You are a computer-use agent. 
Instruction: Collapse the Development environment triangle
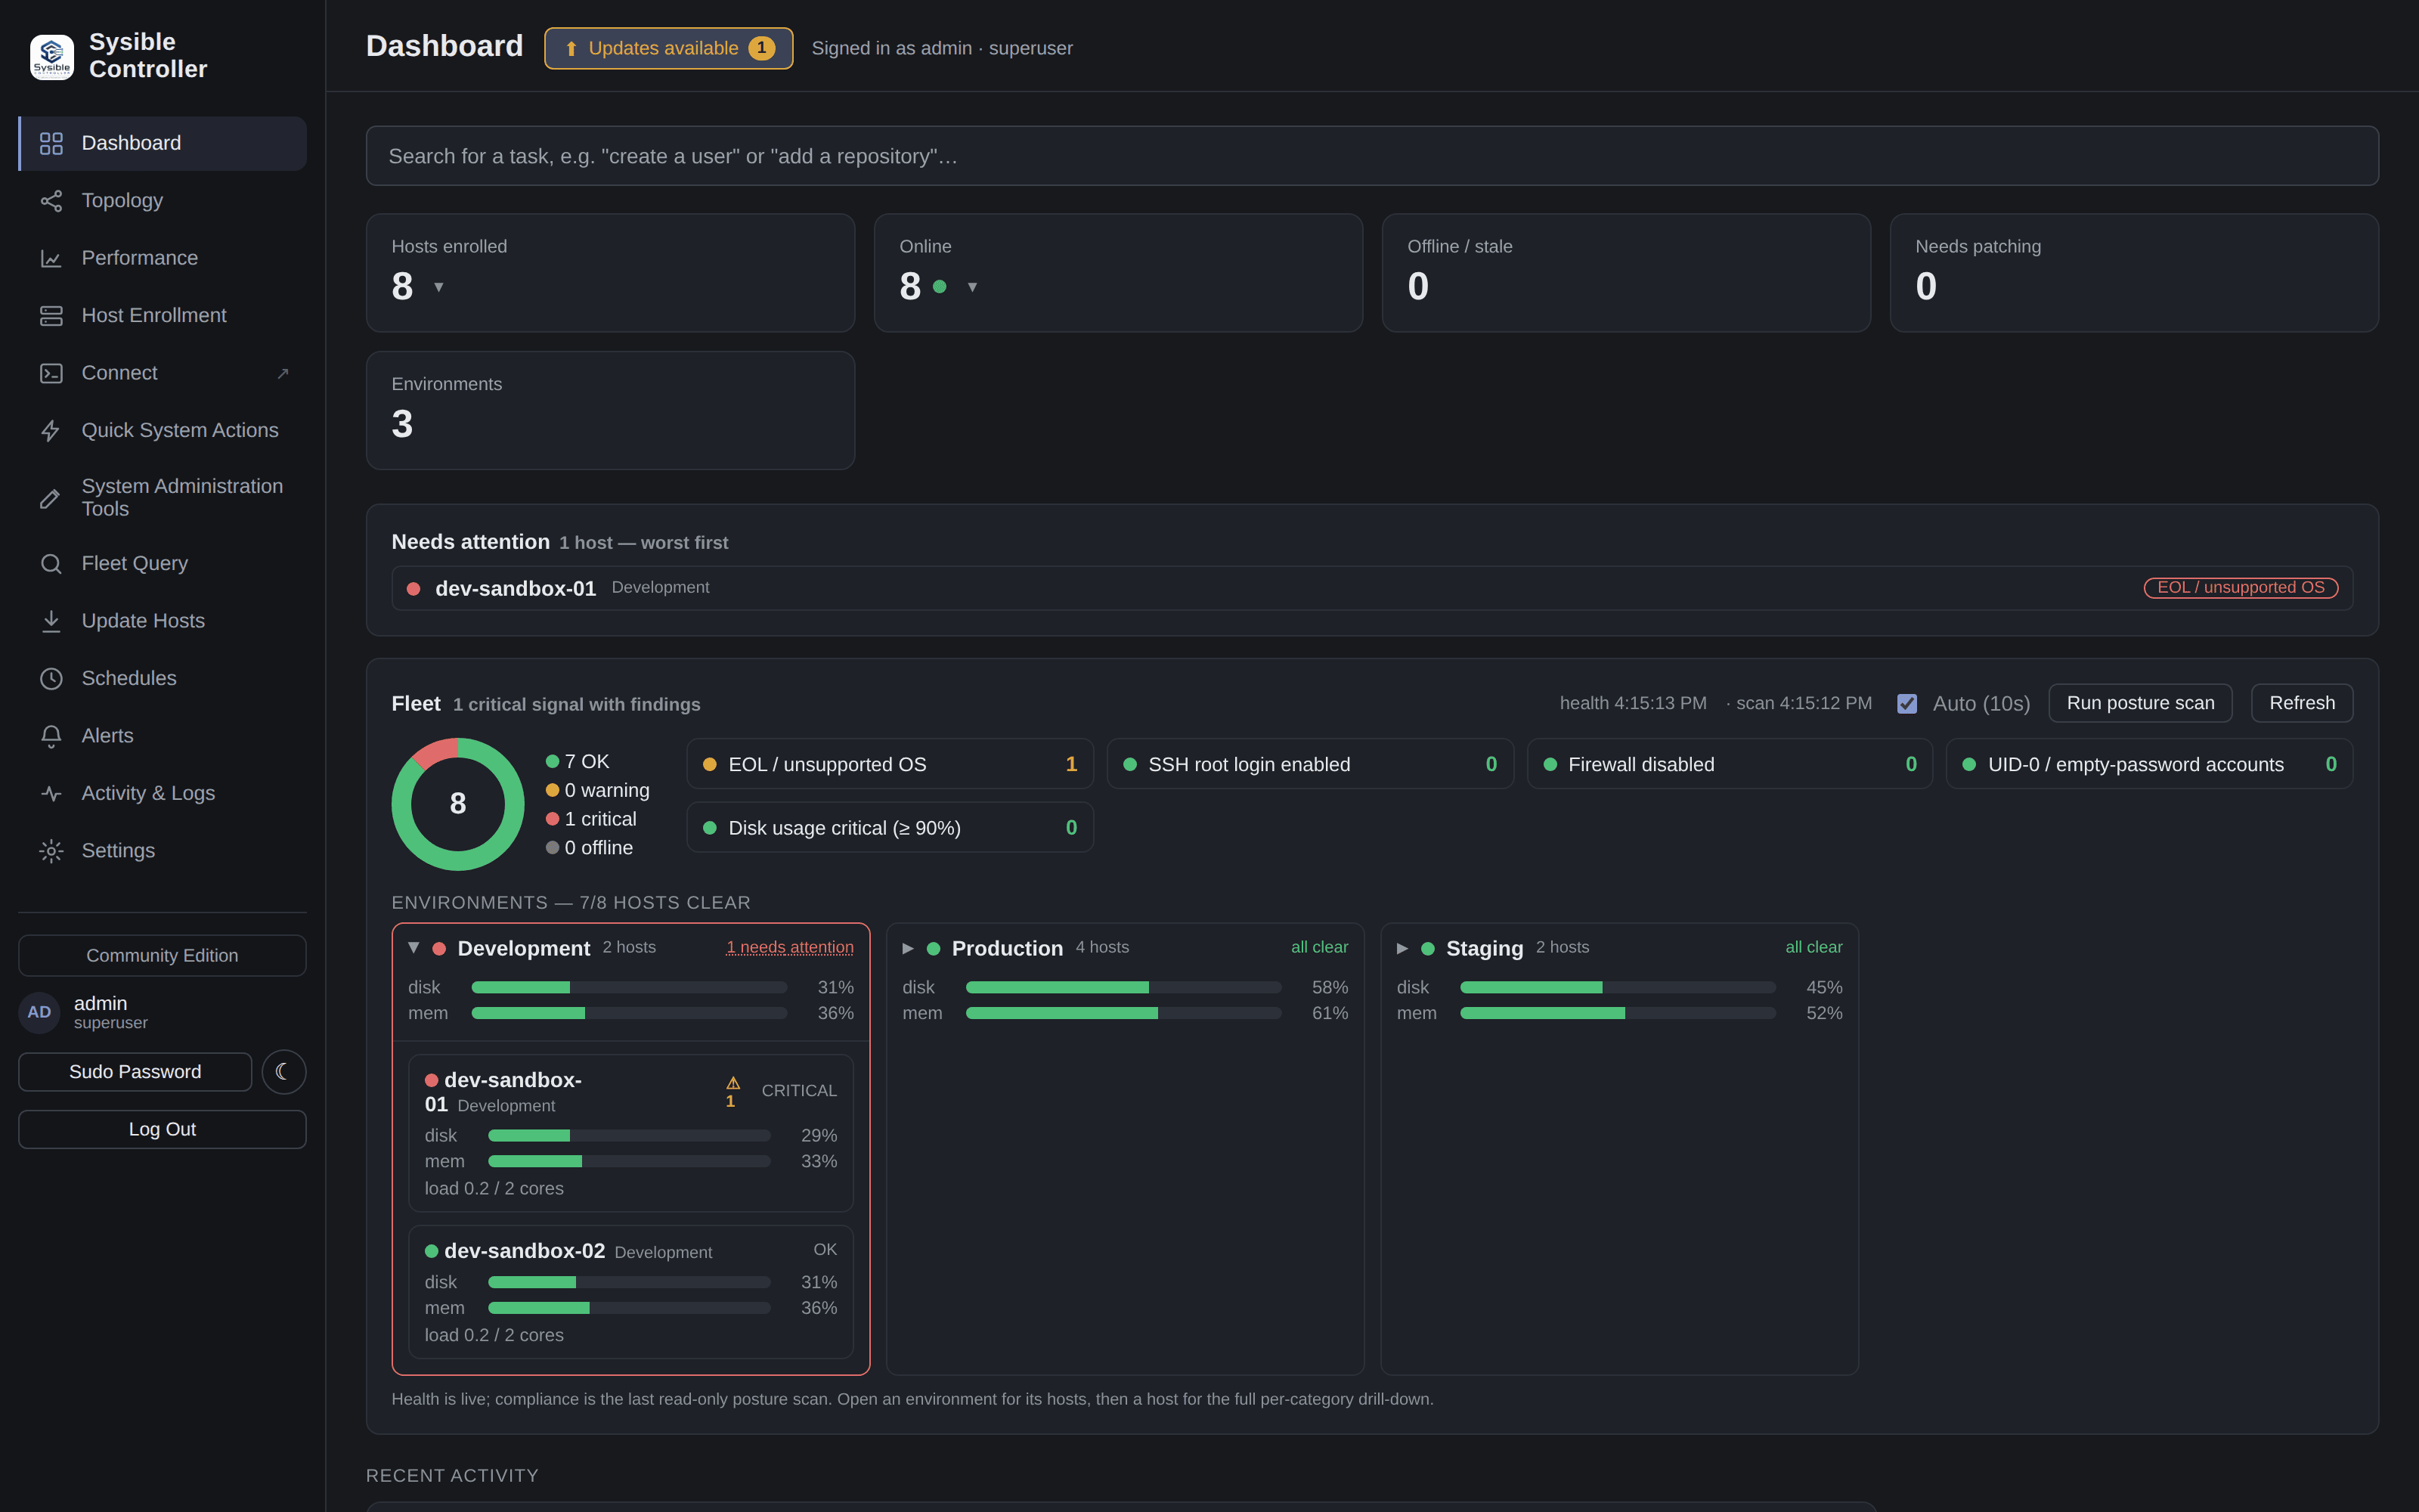click(413, 948)
